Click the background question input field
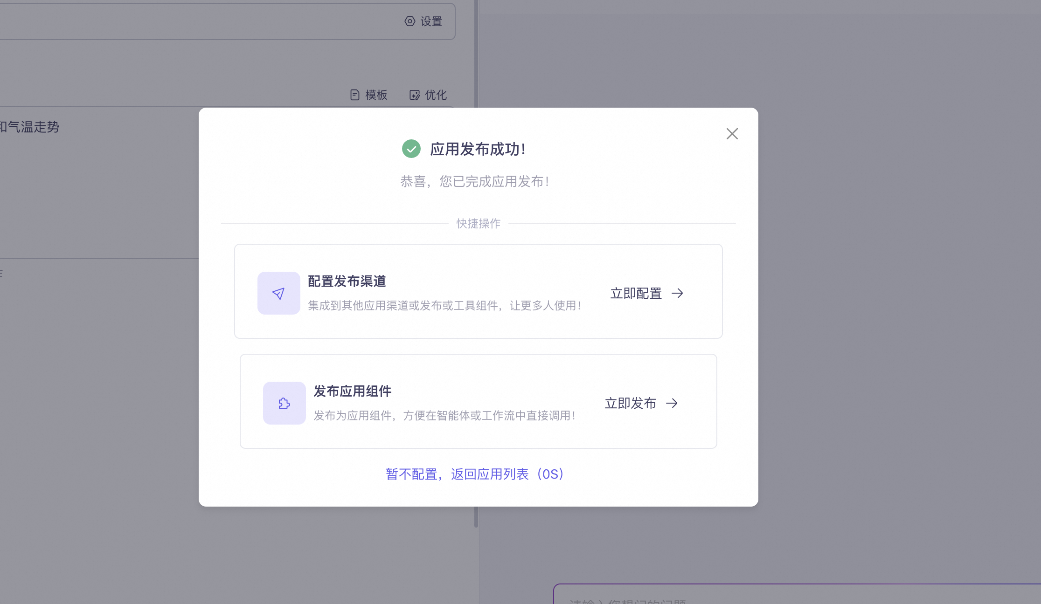This screenshot has height=604, width=1041. click(797, 594)
